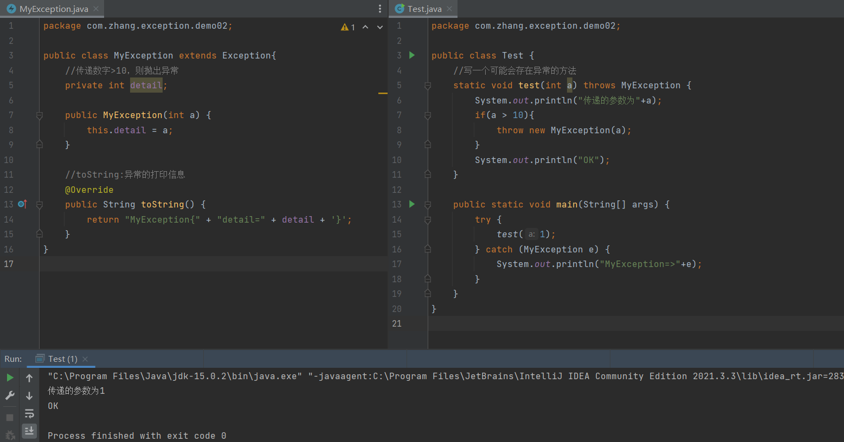The image size is (844, 442).
Task: Collapse the MyException constructor fold marker
Action: 39,115
